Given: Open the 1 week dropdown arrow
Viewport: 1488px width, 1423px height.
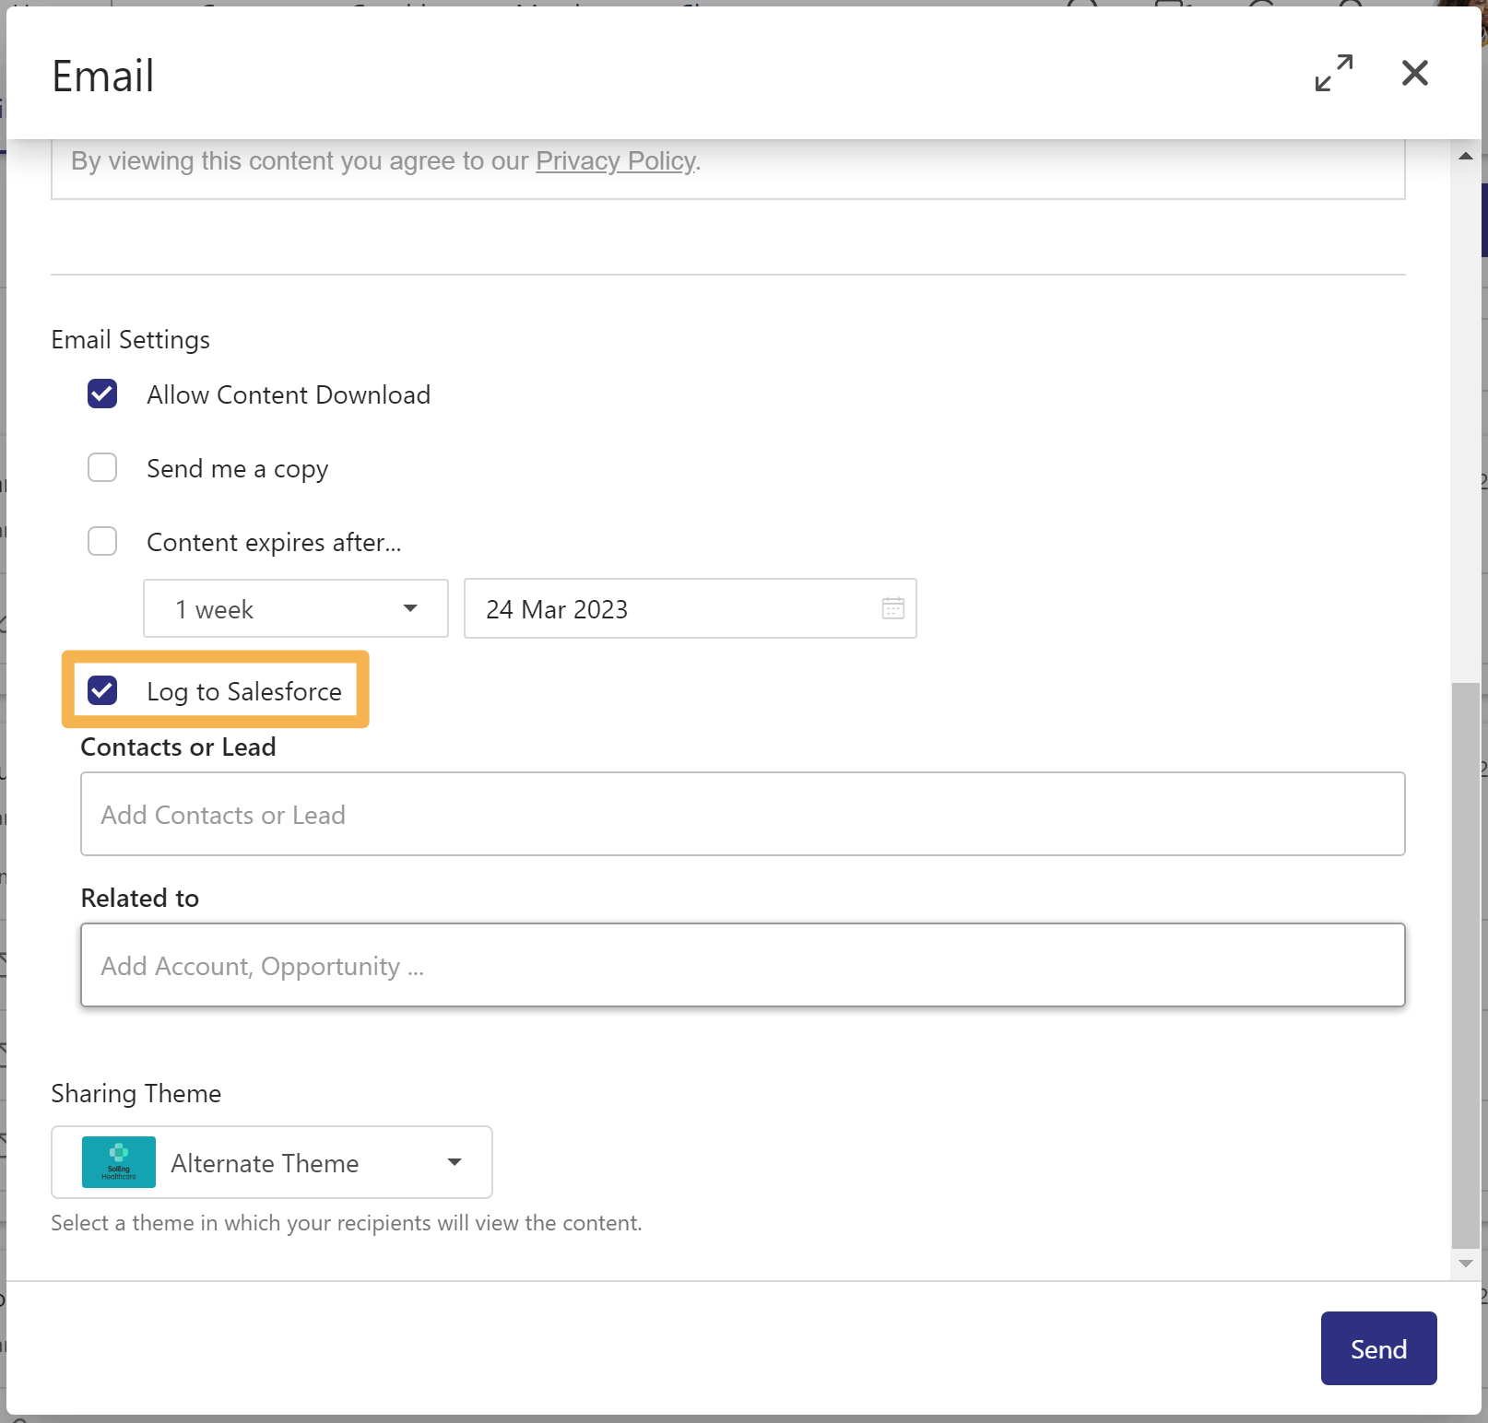Looking at the screenshot, I should 408,608.
